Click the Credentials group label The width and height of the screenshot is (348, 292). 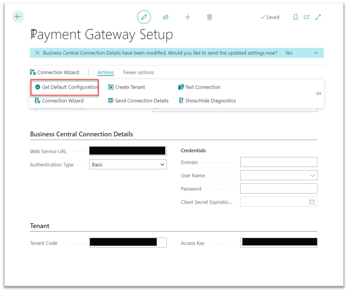(x=193, y=150)
